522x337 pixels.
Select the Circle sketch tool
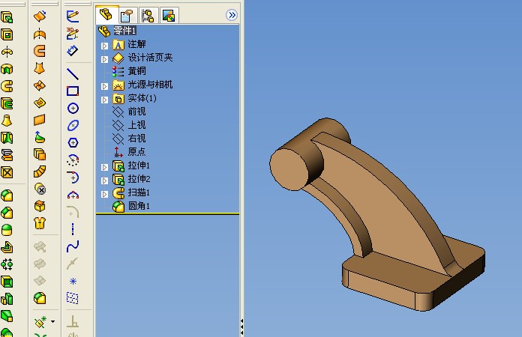pyautogui.click(x=73, y=109)
